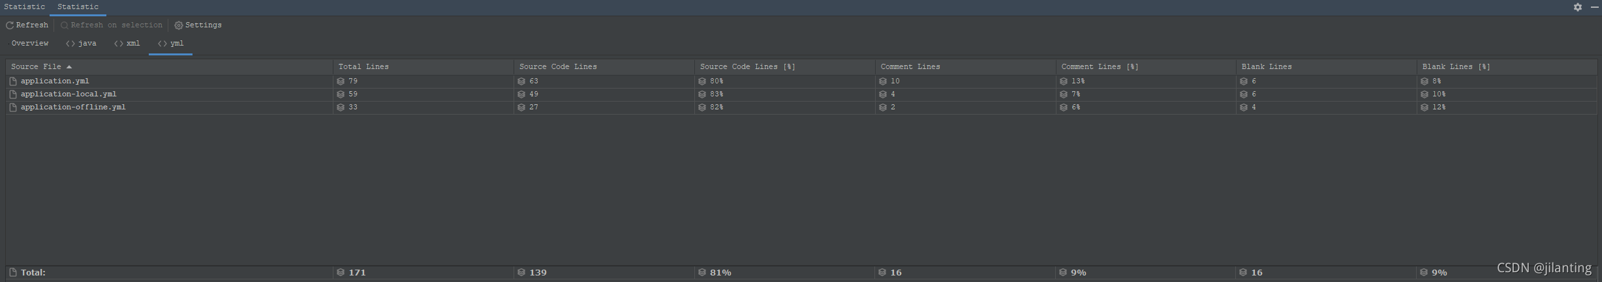Open Settings via the gear icon

178,25
